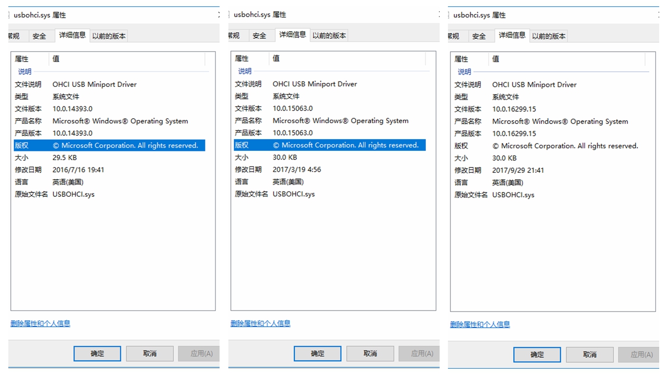The image size is (668, 375).
Task: Select the 详细信息 tab in the 10.0.15063.0 dialog
Action: coord(292,35)
